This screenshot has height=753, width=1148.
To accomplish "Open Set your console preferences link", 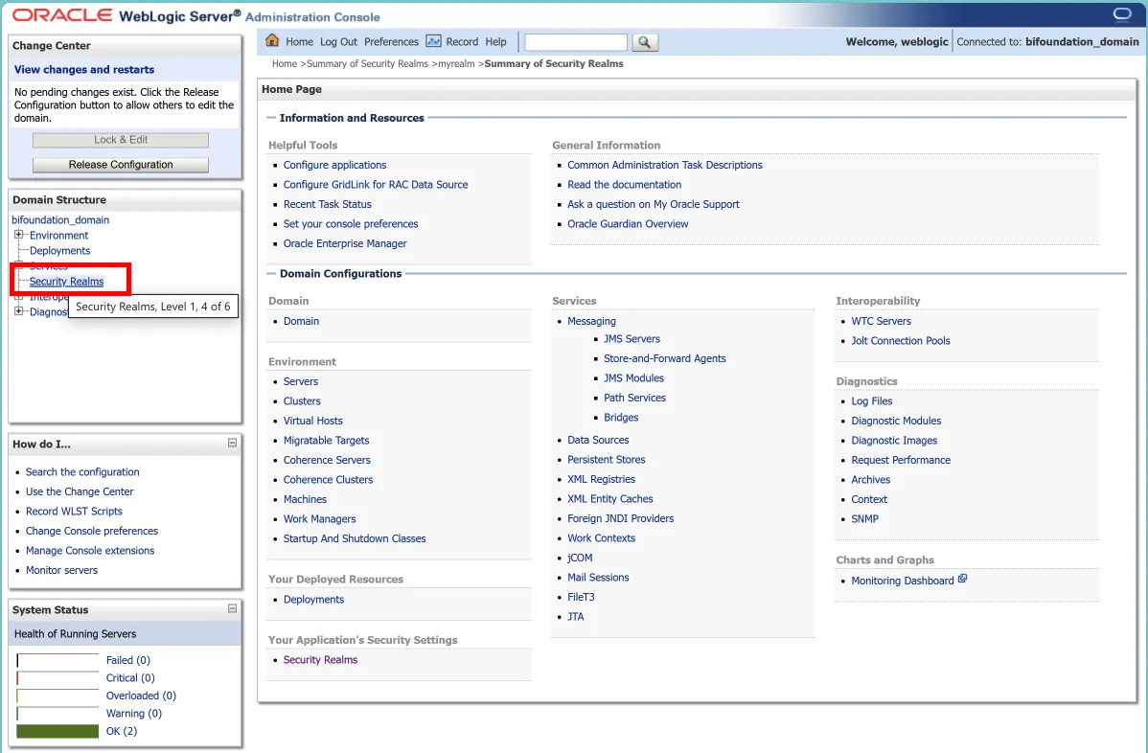I will pos(351,224).
